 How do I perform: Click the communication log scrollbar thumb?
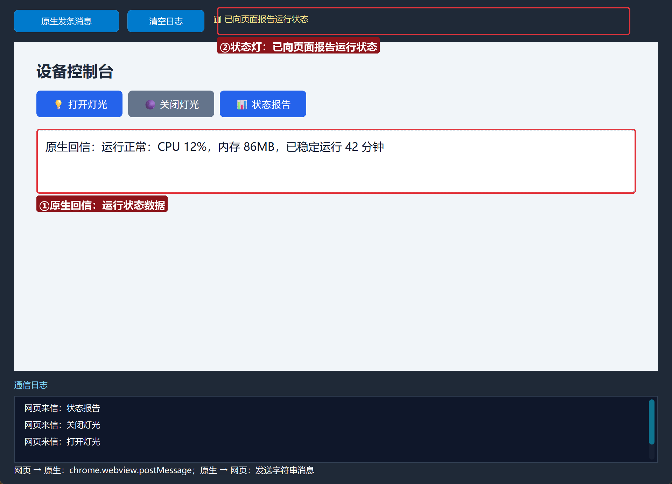652,422
